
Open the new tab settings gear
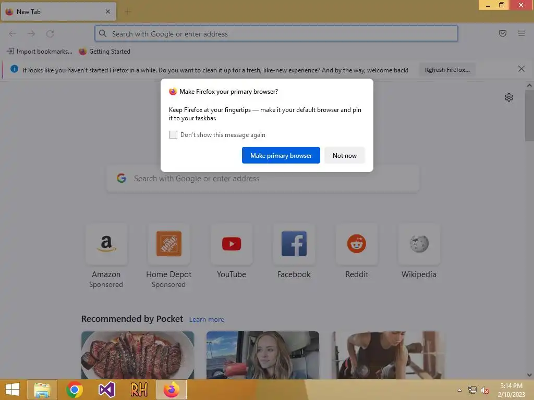point(509,97)
